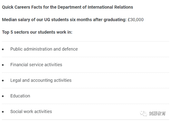The width and height of the screenshot is (171, 121).
Task: Select the Quick Careers Facts heading
Action: [67, 7]
